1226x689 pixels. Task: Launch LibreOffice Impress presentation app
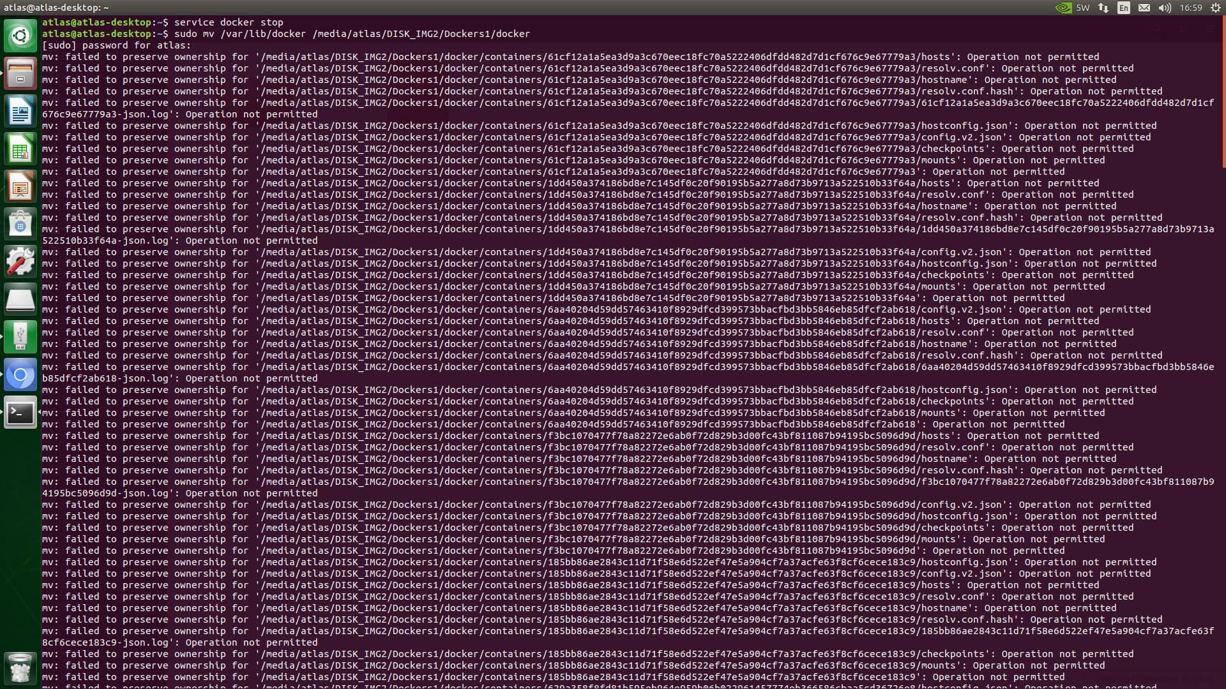20,186
